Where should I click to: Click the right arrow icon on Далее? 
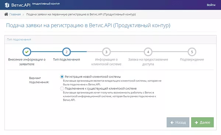coord(196,122)
